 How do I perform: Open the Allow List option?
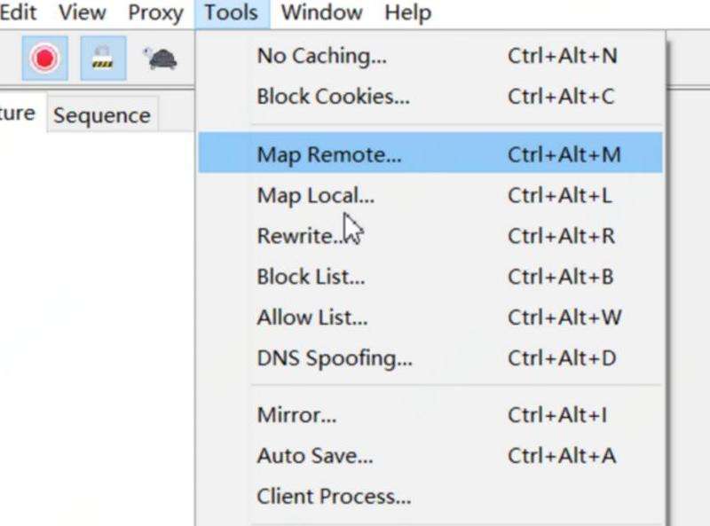pos(430,318)
